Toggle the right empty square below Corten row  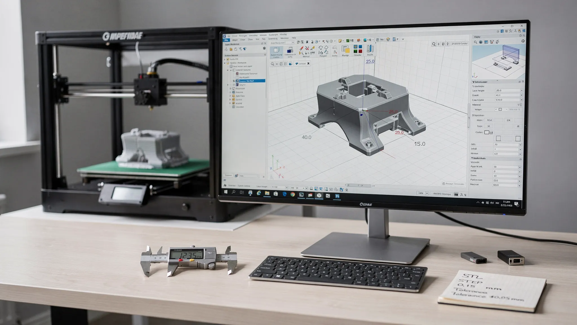518,139
